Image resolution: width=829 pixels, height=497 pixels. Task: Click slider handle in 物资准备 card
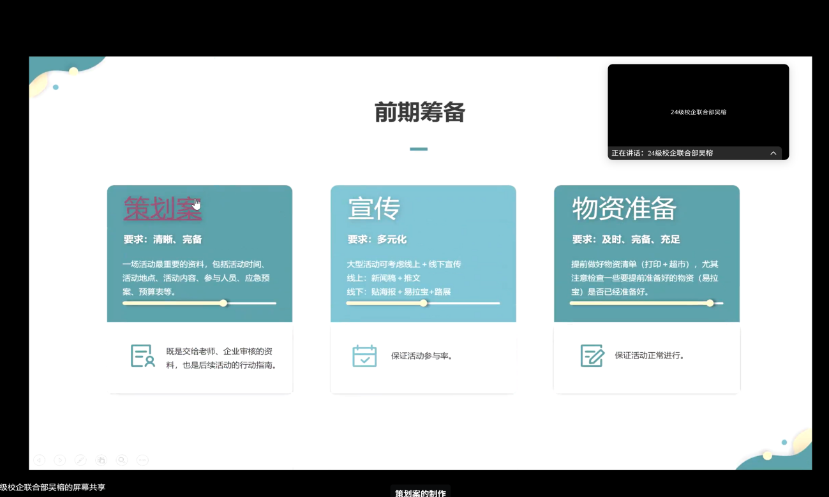710,303
